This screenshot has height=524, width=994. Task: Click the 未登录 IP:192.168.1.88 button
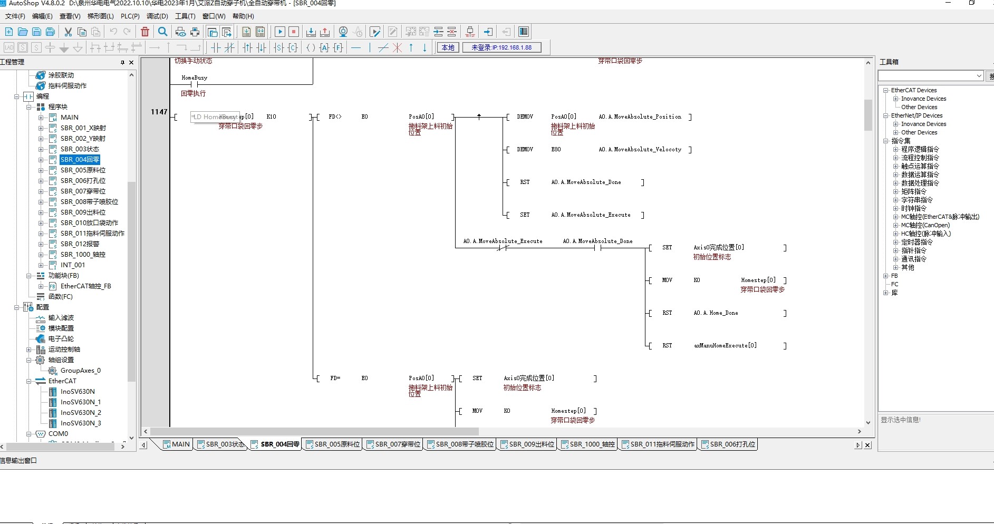click(501, 47)
